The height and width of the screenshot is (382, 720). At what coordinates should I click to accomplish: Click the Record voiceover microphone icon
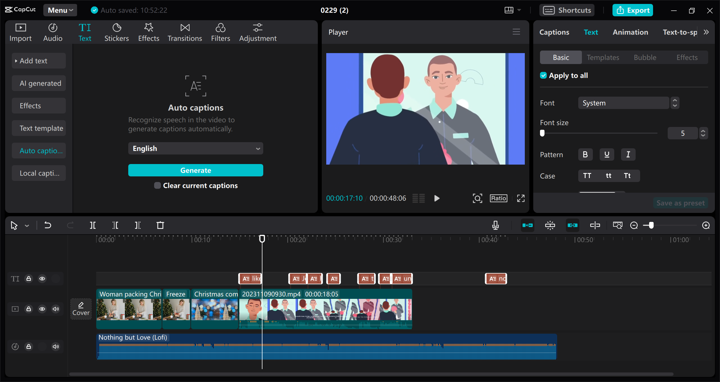coord(496,225)
